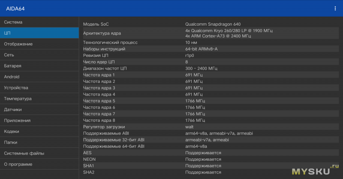Go to the Отображение section

[39, 44]
